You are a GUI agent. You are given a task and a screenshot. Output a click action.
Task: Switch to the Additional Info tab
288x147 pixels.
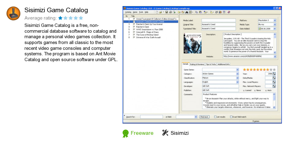pyautogui.click(x=224, y=64)
